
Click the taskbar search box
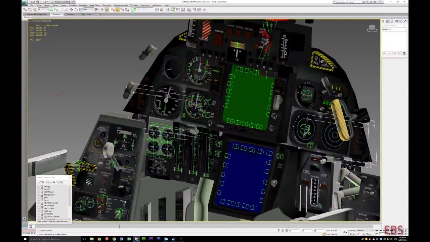pyautogui.click(x=54, y=239)
